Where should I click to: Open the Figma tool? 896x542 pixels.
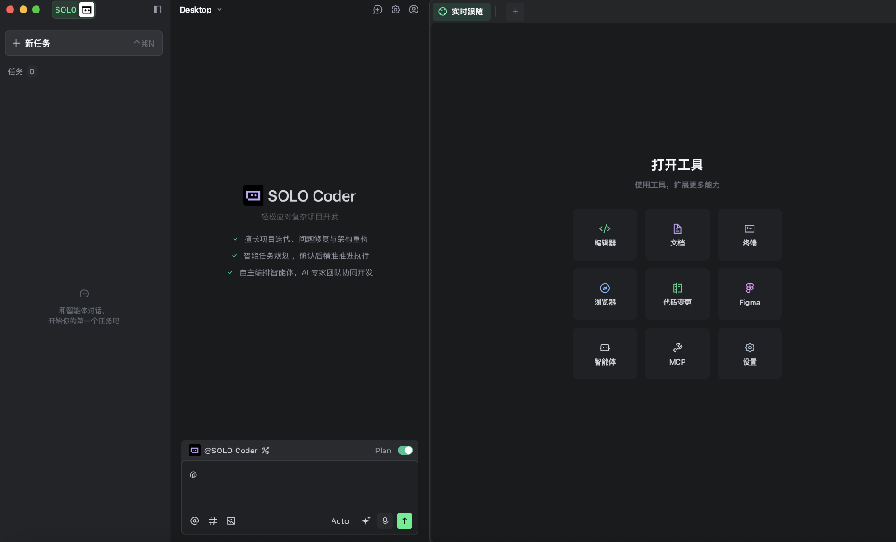pyautogui.click(x=749, y=293)
